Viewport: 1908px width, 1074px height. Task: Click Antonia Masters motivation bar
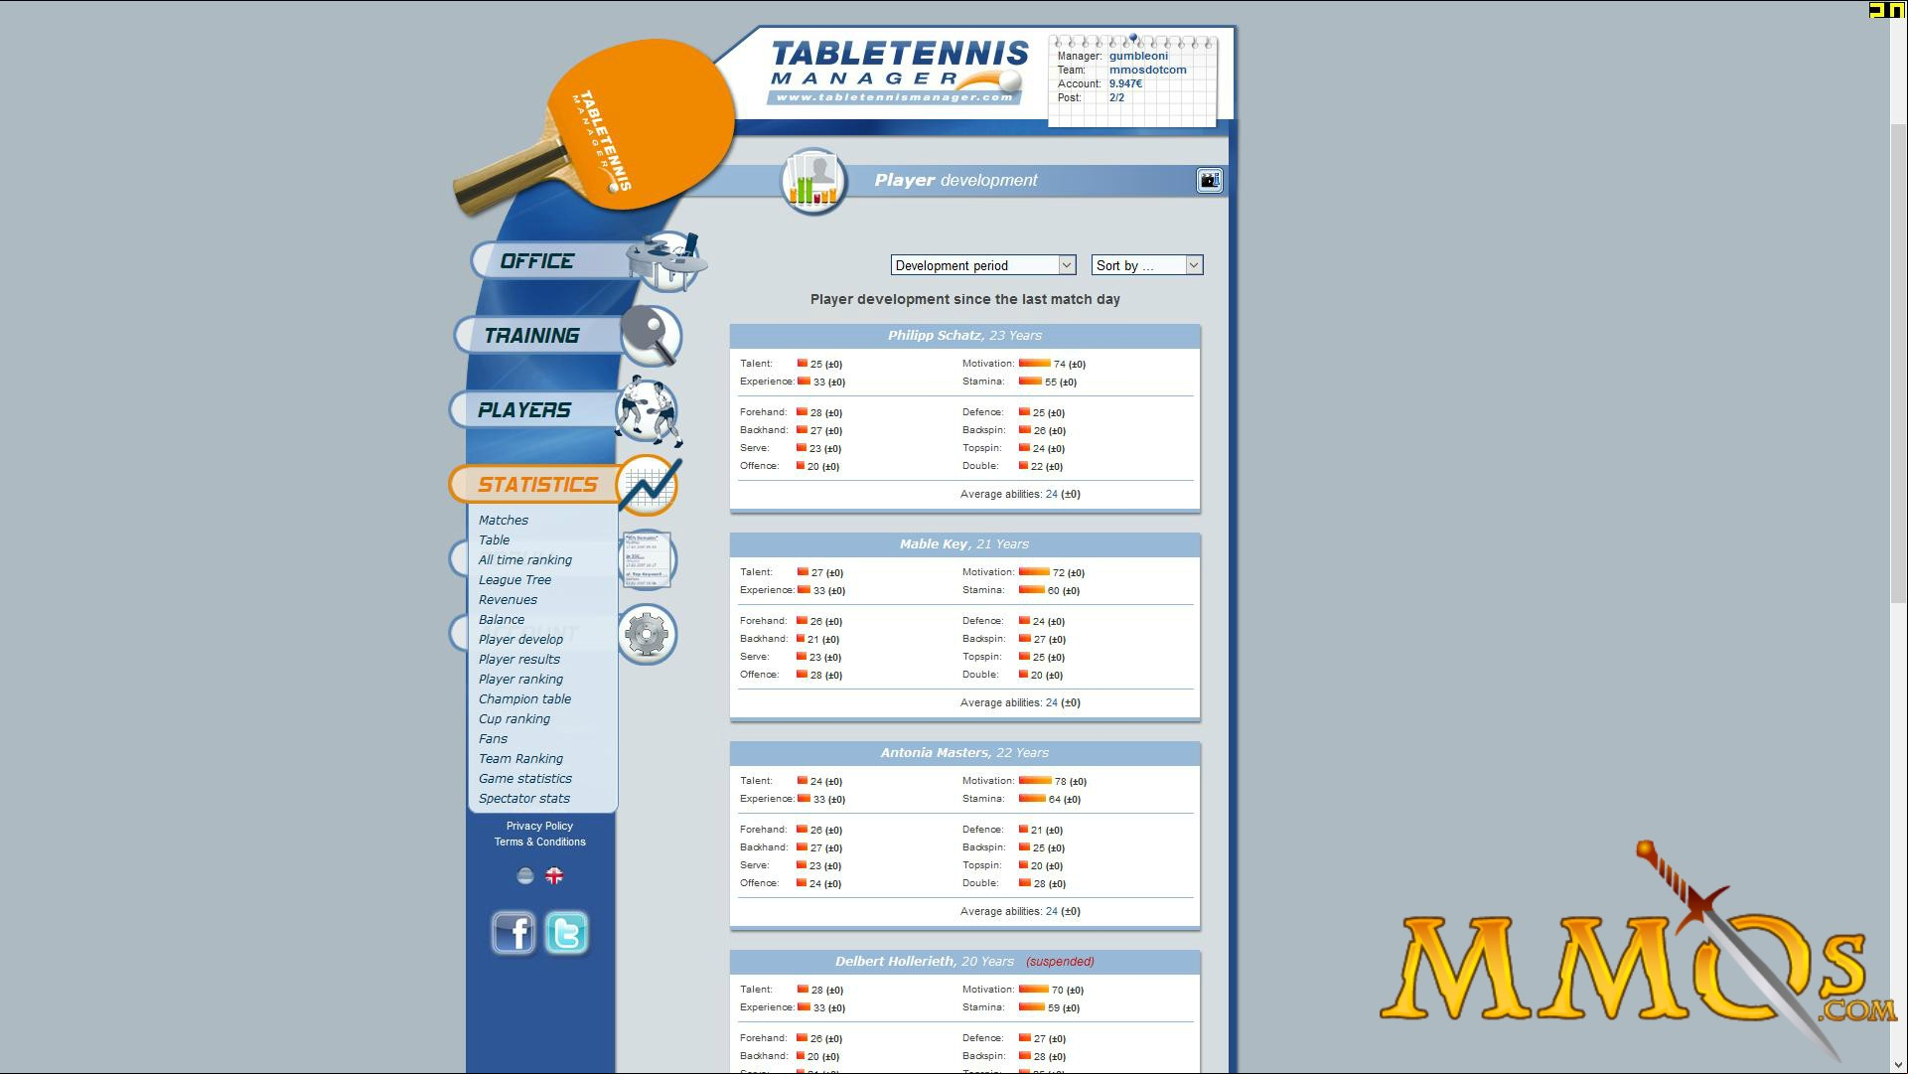[1035, 781]
